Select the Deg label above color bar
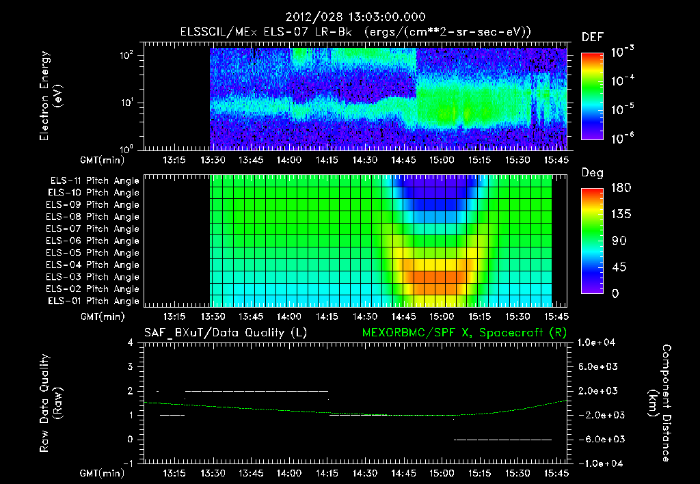Viewport: 700px width, 484px height. click(593, 173)
